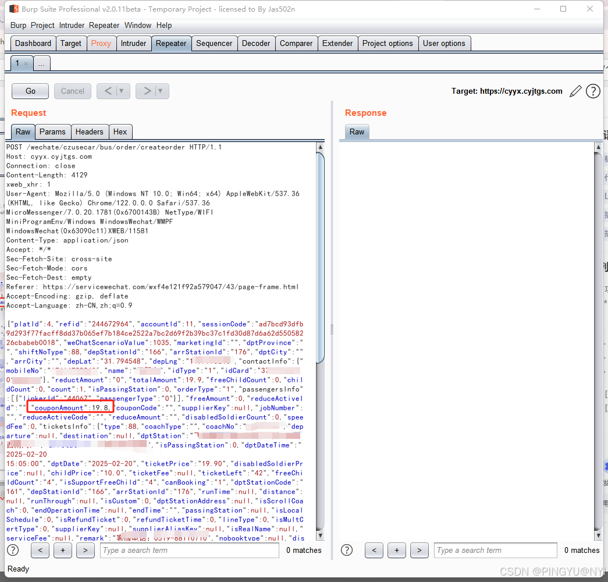This screenshot has height=582, width=608.
Task: Switch to the Target tab
Action: [70, 44]
